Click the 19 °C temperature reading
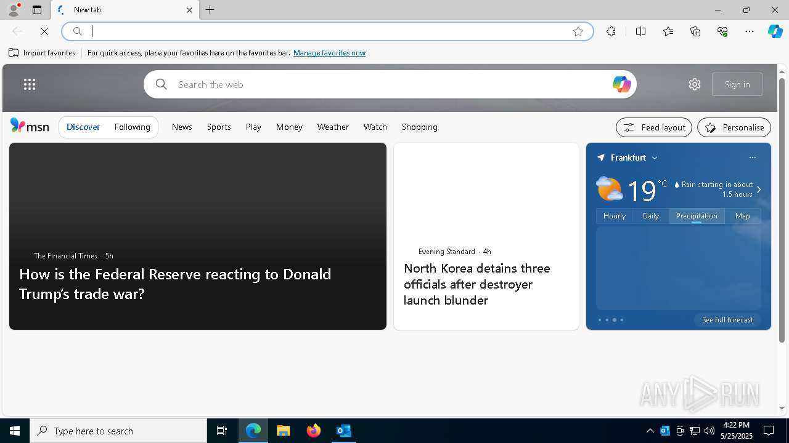This screenshot has width=789, height=443. tap(647, 190)
